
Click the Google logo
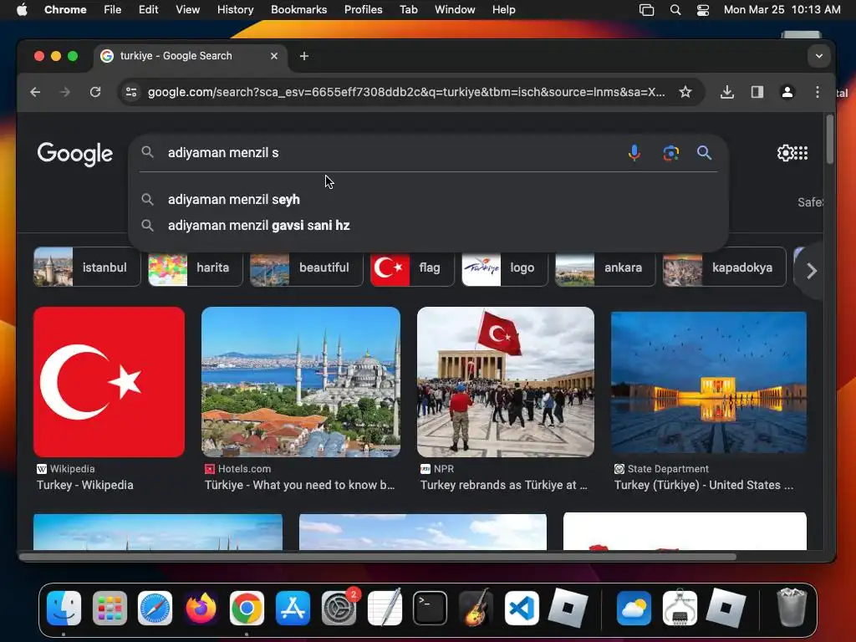point(74,154)
